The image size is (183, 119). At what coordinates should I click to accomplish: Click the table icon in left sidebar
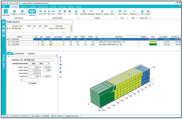point(4,31)
